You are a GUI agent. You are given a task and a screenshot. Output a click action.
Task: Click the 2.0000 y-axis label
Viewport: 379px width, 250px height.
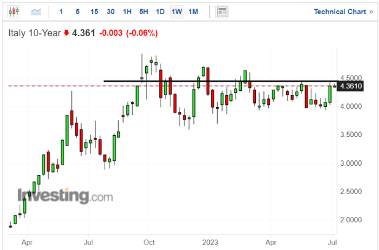[351, 220]
